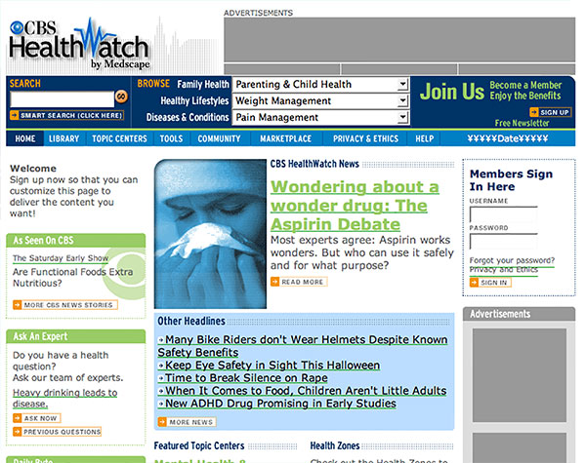
Task: Click the As Seen On CBS header
Action: point(76,240)
